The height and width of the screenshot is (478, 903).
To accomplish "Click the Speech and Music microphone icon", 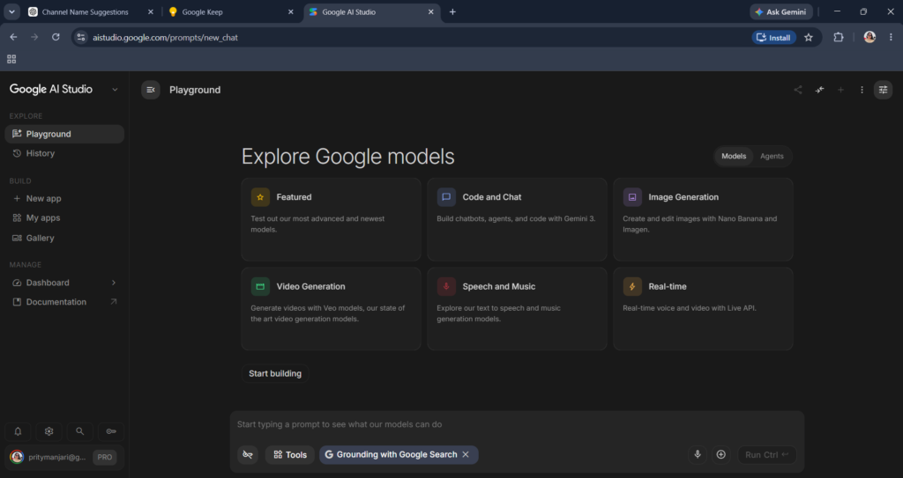I will (446, 286).
